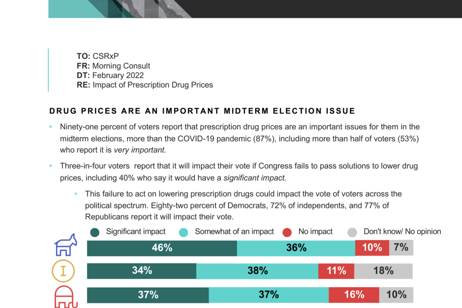Click the 'Significant impact' legend label
Viewport: 462px width, 308px height.
click(x=136, y=231)
